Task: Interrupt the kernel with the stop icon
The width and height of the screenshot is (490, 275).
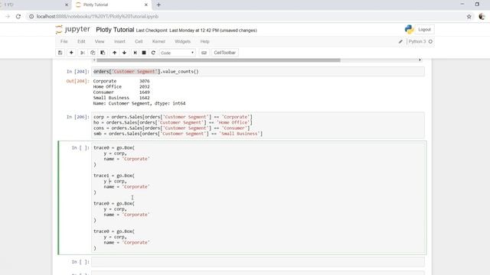Action: pyautogui.click(x=144, y=53)
